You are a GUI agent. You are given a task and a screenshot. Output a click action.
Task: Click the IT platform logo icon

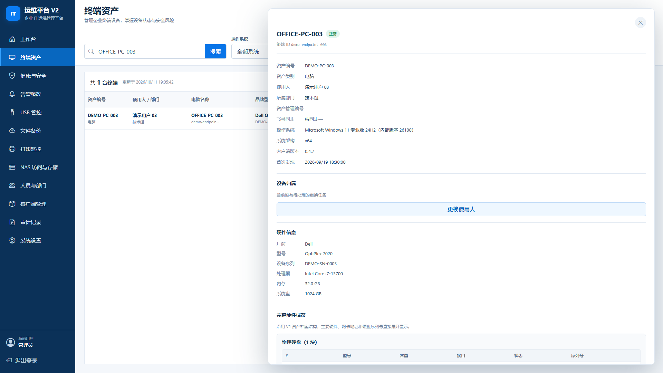[13, 13]
